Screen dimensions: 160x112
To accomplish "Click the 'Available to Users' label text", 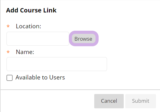I will (x=40, y=77).
